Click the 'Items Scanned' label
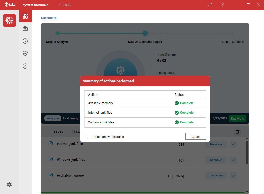The image size is (264, 194). (x=167, y=55)
